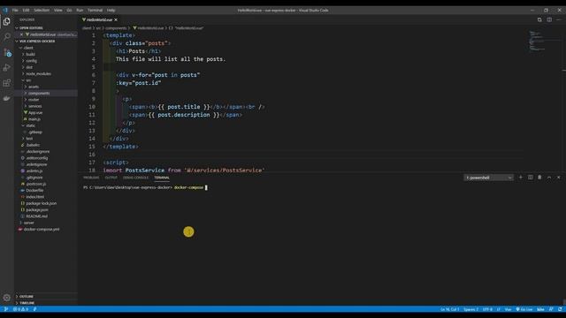Collapse the VUE-EXPRESS-DOCKER root section
The image size is (566, 318).
(37, 42)
